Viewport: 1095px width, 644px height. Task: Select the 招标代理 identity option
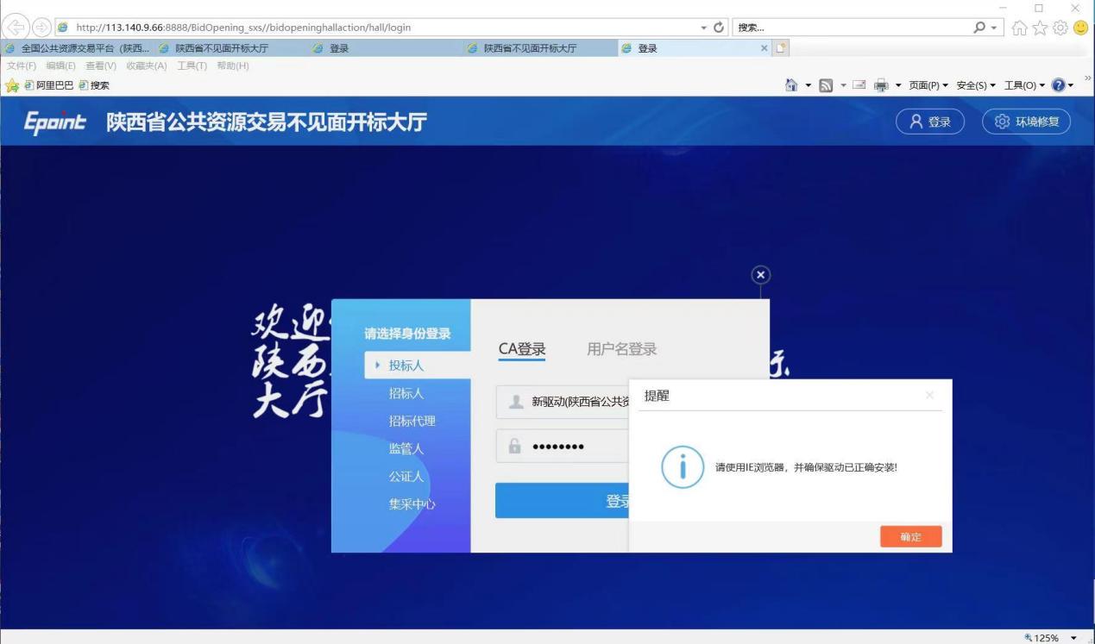pos(412,422)
